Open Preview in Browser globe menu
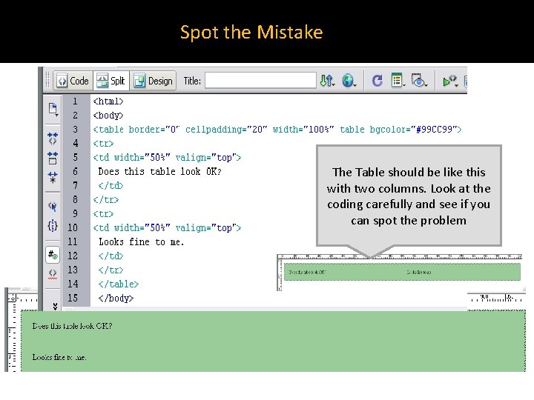534x400 pixels. click(x=349, y=81)
